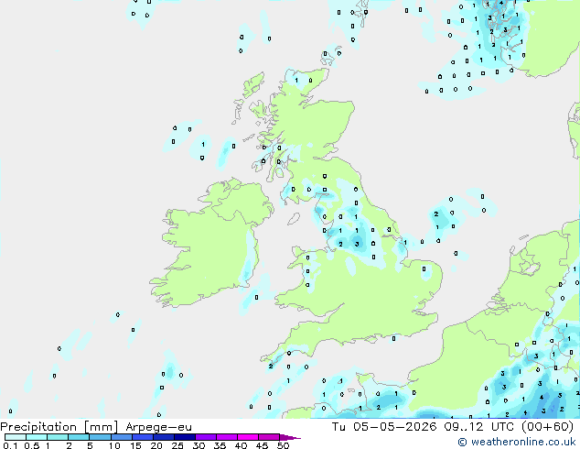Pick the 0.1–0.5 mm legend color swatch

pyautogui.click(x=16, y=437)
